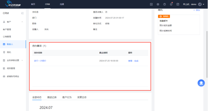Screen dimensions: 208x111
Task: Click the 规则管理 icon in sidebar
Action: click(x=4, y=69)
